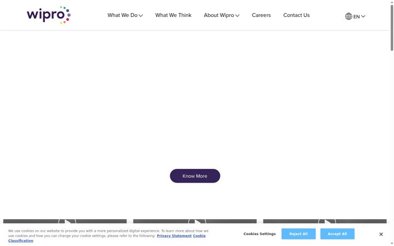Screen dimensions: 394x246
Task: Open the Privacy Statement link
Action: pyautogui.click(x=174, y=236)
